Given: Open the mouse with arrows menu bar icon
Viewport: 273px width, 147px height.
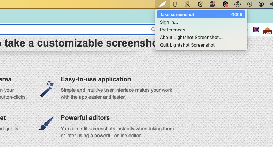Looking at the screenshot, I should click(x=237, y=4).
